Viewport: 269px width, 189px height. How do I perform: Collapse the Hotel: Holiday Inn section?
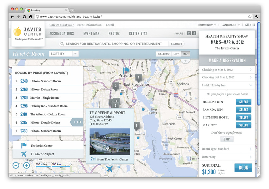click(x=227, y=85)
